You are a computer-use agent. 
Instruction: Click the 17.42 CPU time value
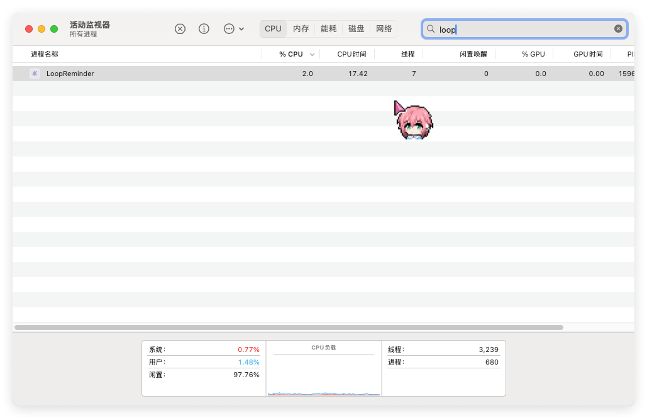tap(358, 74)
